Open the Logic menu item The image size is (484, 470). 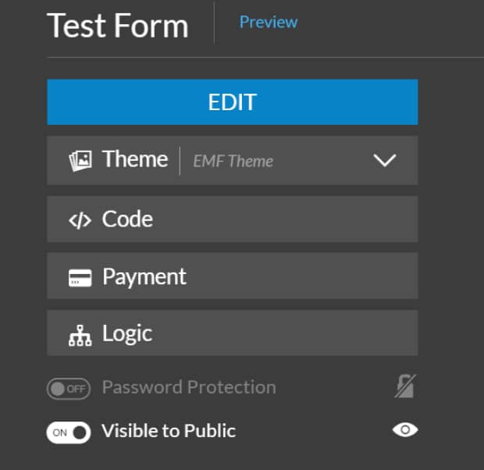[x=233, y=333]
